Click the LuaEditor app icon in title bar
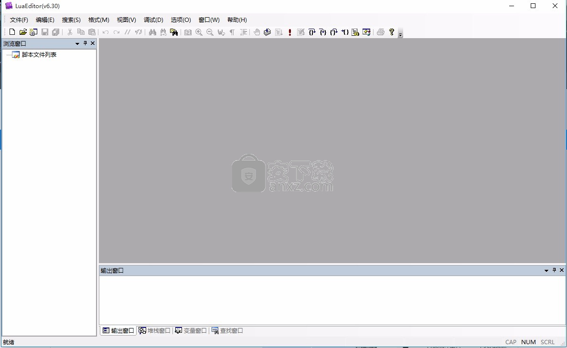This screenshot has width=567, height=348. coord(9,6)
